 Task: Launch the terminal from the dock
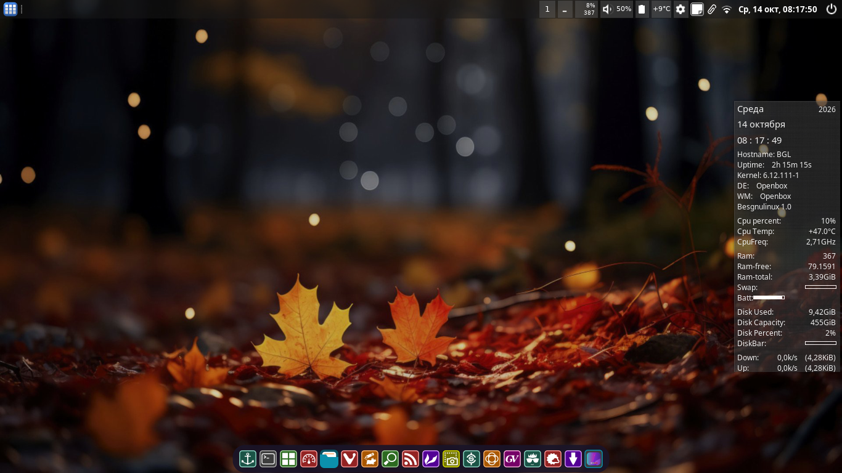click(x=268, y=459)
